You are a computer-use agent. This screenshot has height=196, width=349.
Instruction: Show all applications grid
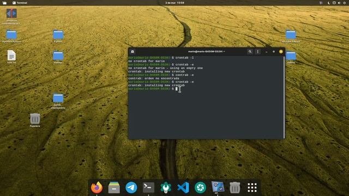pyautogui.click(x=252, y=188)
